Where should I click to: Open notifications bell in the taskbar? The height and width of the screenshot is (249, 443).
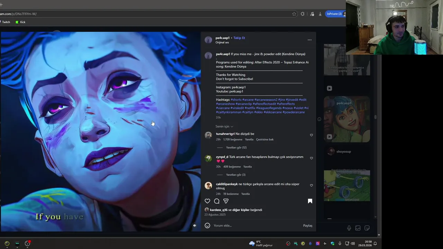(x=375, y=243)
